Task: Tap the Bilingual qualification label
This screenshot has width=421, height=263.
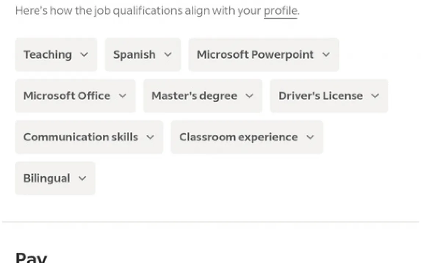Action: point(47,178)
